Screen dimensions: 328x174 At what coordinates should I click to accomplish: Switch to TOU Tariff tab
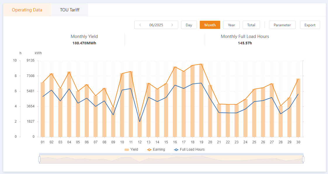pos(70,10)
